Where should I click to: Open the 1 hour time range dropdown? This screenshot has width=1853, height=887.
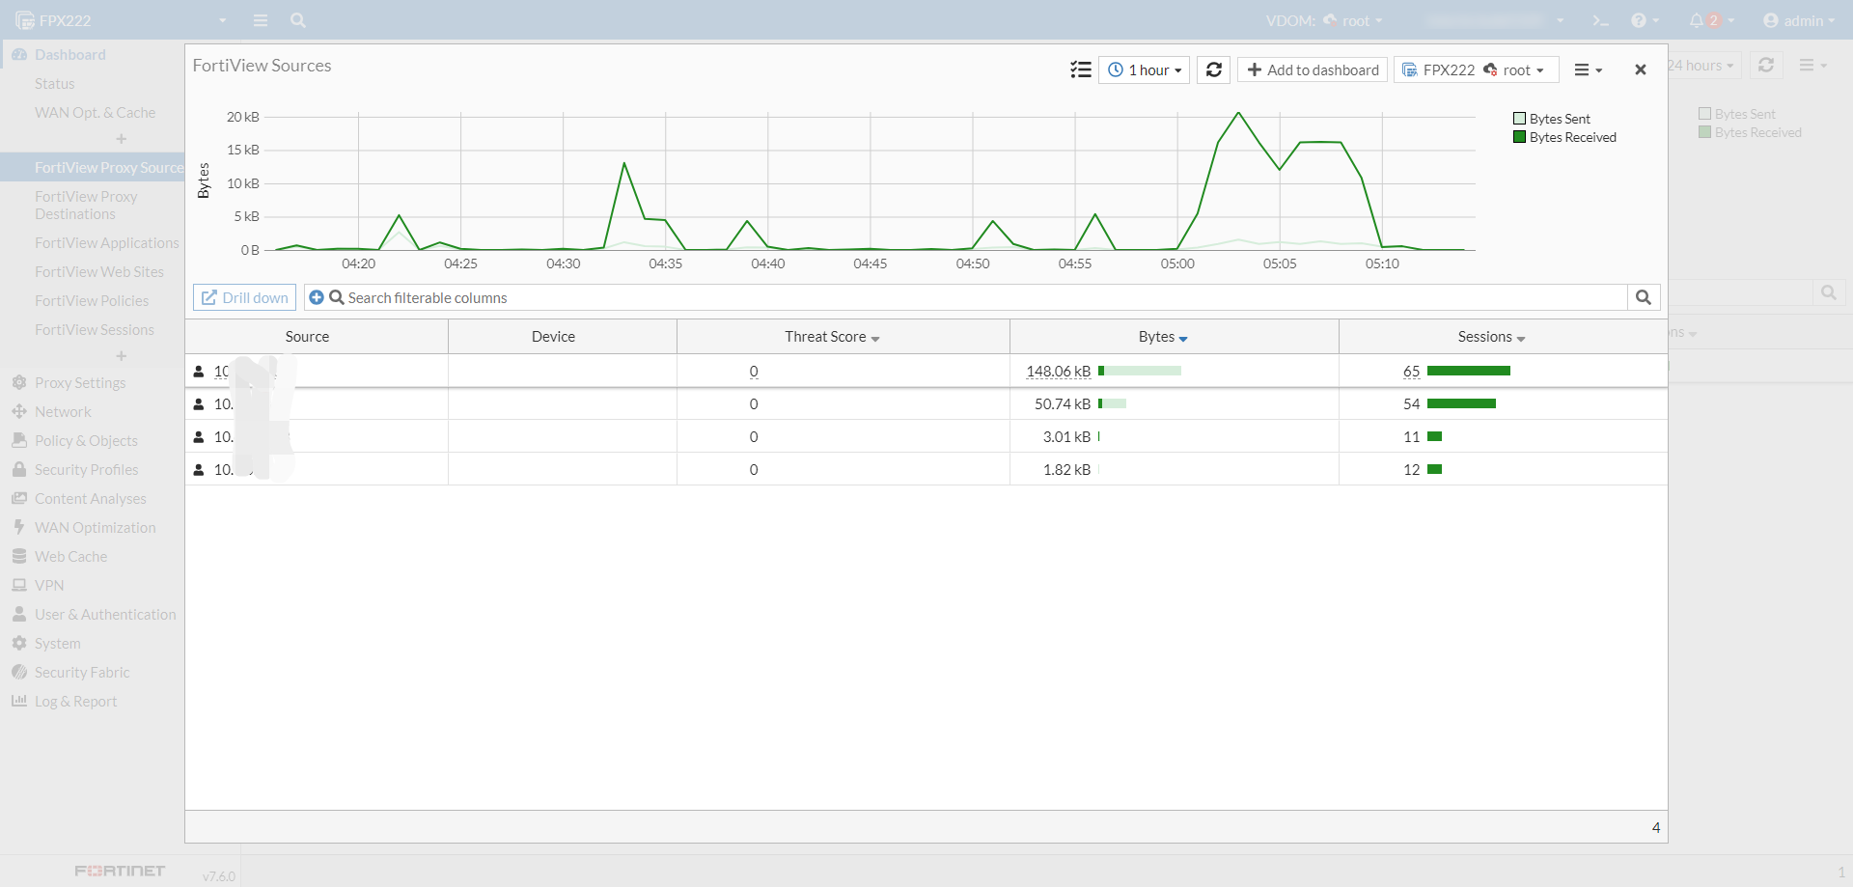[x=1144, y=69]
